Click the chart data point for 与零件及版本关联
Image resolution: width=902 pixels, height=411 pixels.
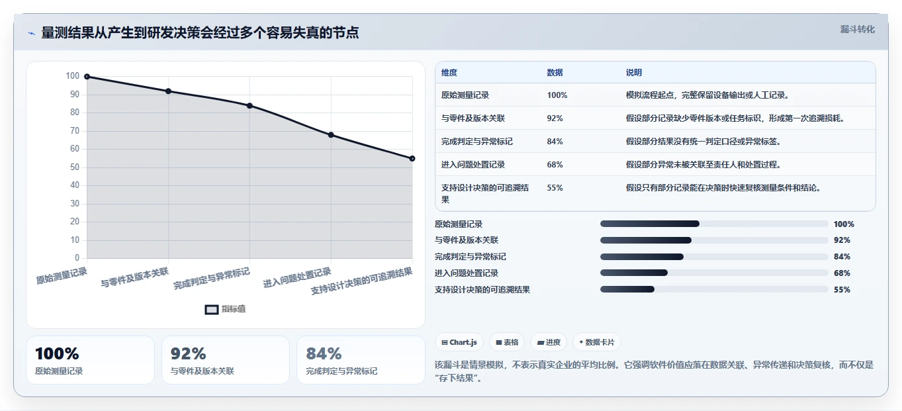tap(168, 91)
